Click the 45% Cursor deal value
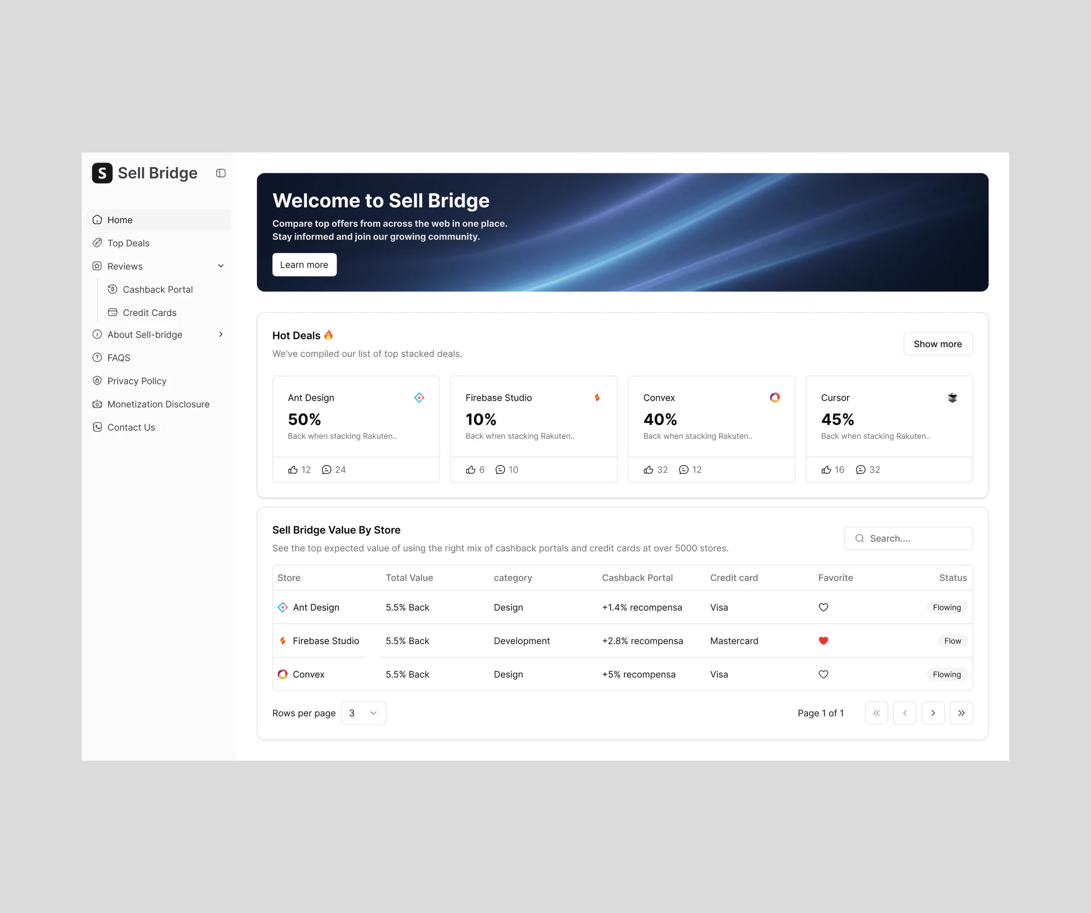The height and width of the screenshot is (913, 1091). 837,420
